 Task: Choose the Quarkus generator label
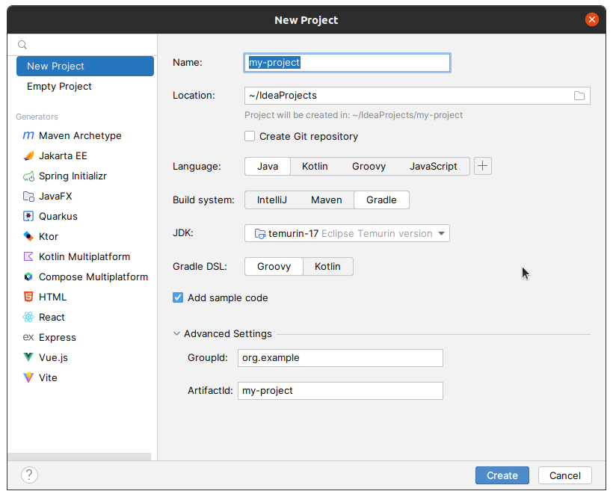tap(58, 217)
